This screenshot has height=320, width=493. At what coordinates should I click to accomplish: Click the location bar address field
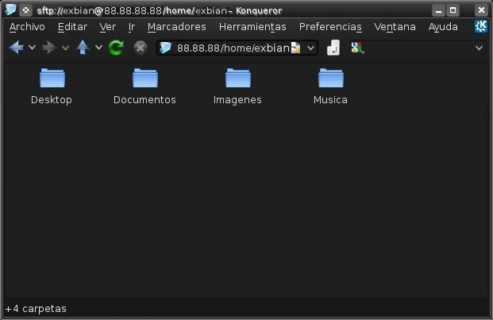pyautogui.click(x=237, y=48)
